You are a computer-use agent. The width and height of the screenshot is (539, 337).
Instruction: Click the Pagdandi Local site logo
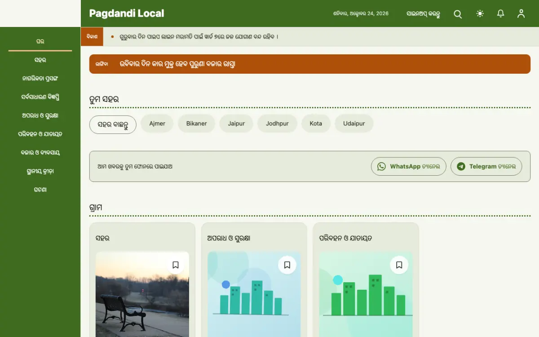pyautogui.click(x=127, y=13)
